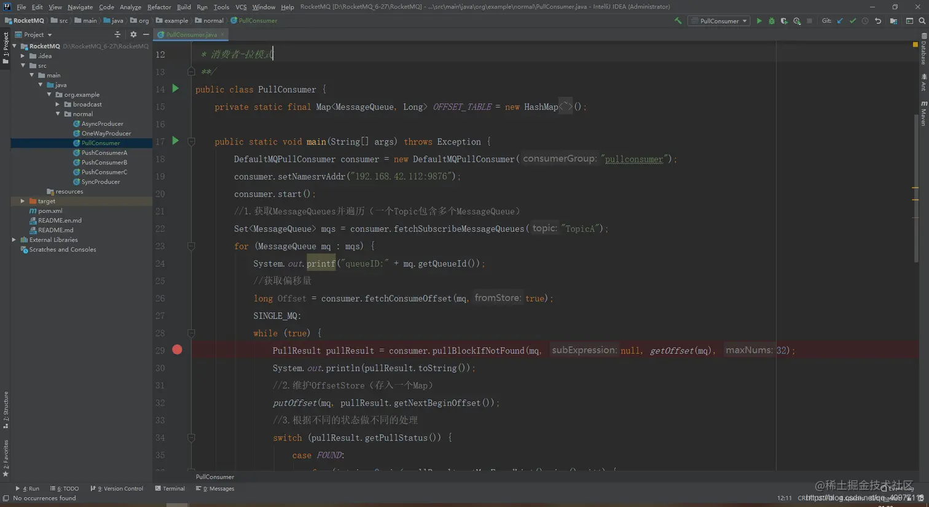Click the run anything window icon

pos(909,21)
